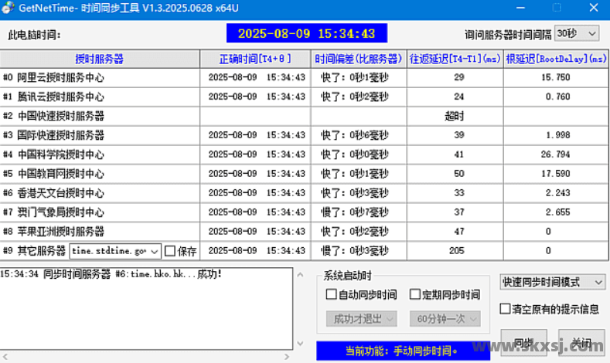This screenshot has height=363, width=610.
Task: Click the GetNetTime app icon in title bar
Action: click(x=7, y=8)
